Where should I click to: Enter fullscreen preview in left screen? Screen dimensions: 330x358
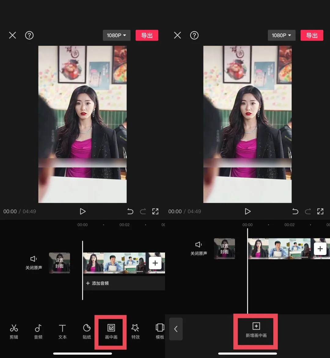coord(156,212)
